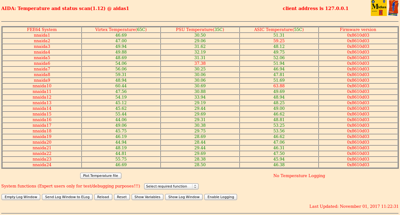Screen dimensions: 400x215
Task: Select the nnaida21 system cell
Action: [42, 148]
